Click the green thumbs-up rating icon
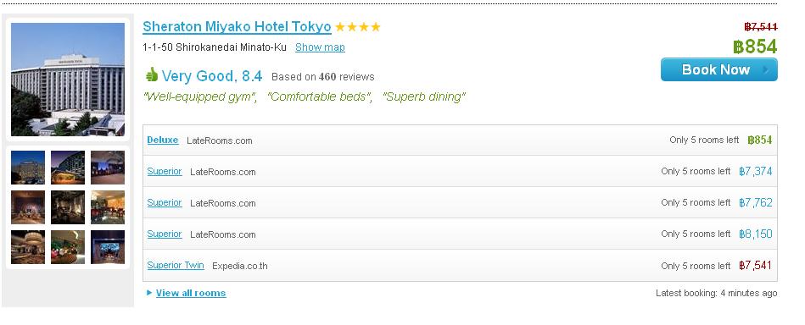This screenshot has height=325, width=805. [152, 75]
